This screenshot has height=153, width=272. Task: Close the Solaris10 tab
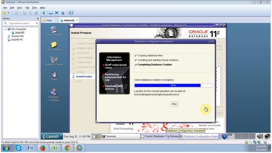coord(77,20)
